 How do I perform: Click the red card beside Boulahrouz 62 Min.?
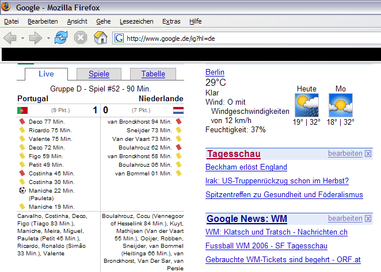pos(179,147)
